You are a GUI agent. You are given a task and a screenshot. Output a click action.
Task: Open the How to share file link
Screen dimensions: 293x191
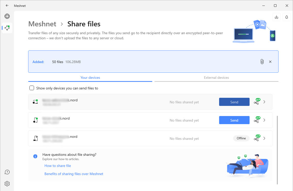58,166
